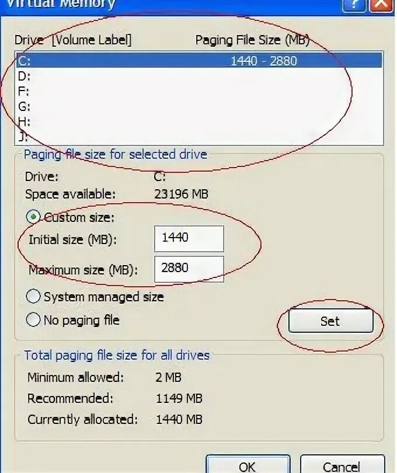Select the No paging file option
This screenshot has width=397, height=473.
tap(33, 320)
